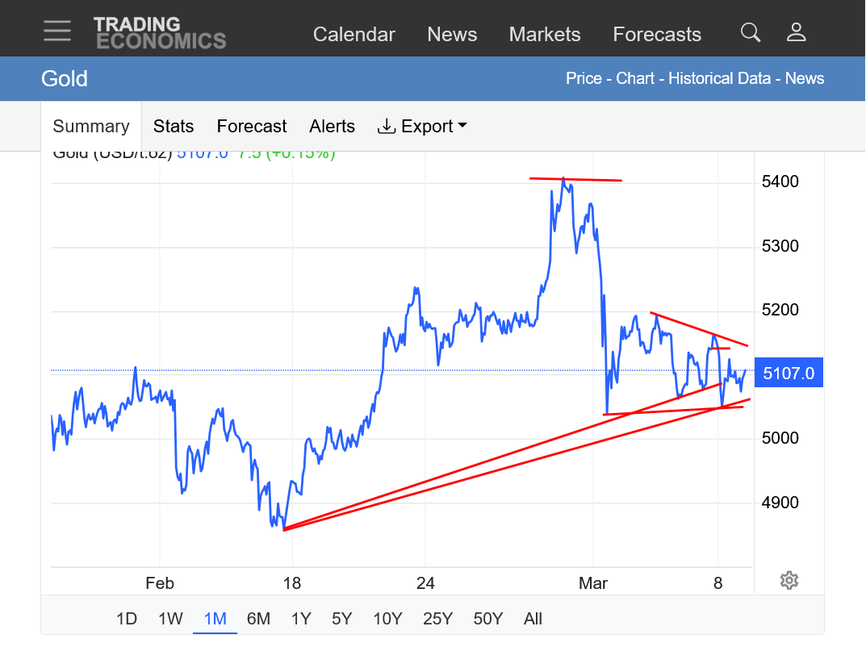Viewport: 866px width, 668px height.
Task: Open the Forecast tab
Action: pos(252,127)
